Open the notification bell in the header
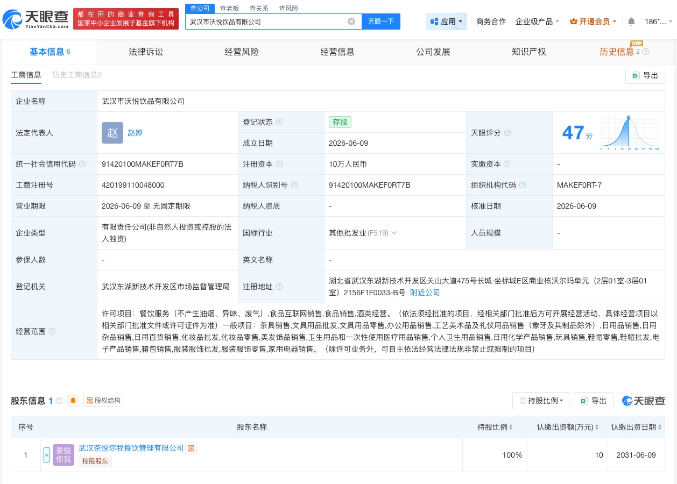Screen dimensions: 677x484 point(631,22)
